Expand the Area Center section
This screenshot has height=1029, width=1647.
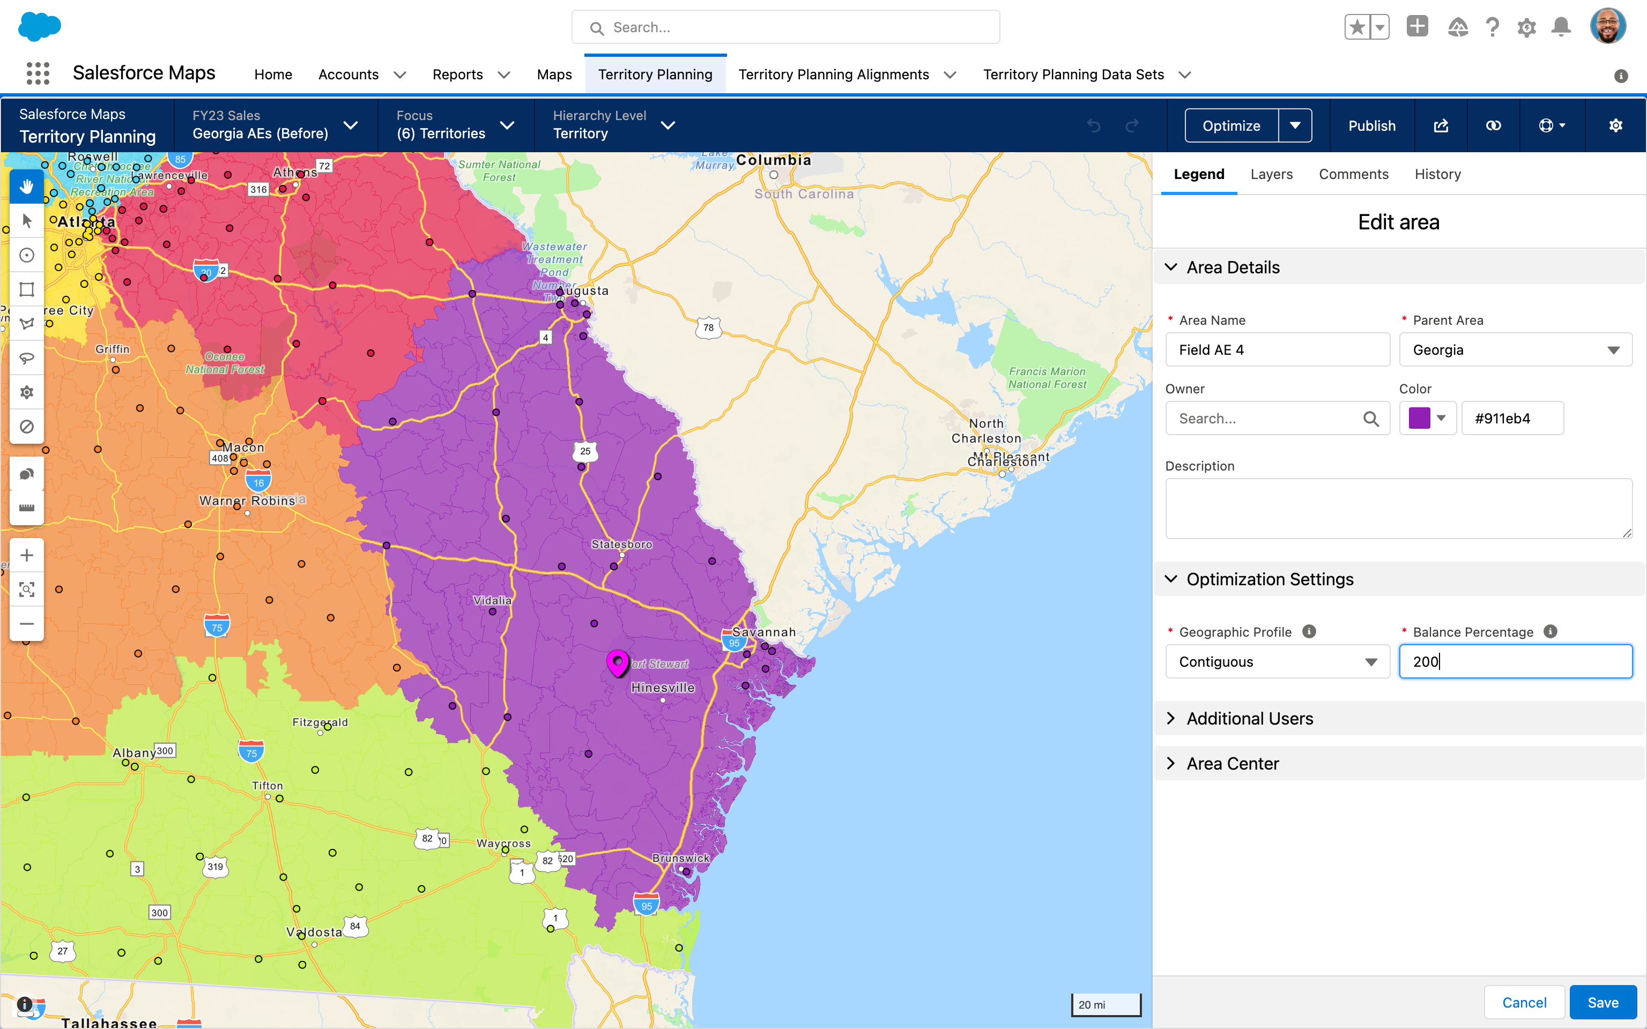[x=1171, y=764]
